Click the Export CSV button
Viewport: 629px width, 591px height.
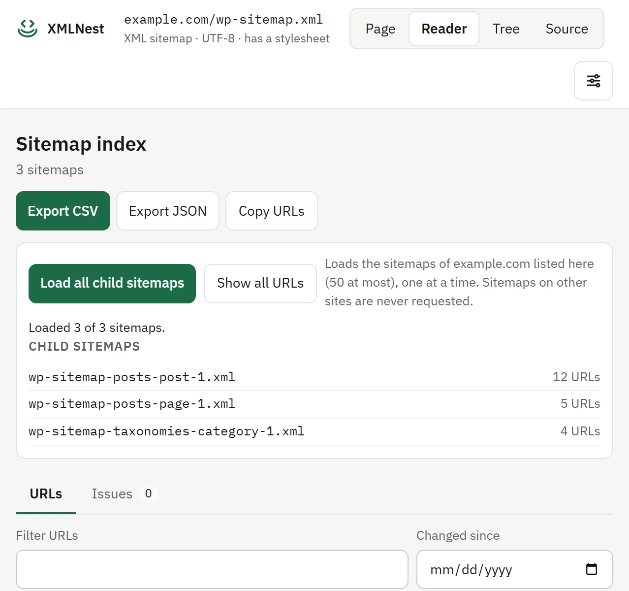click(x=63, y=211)
